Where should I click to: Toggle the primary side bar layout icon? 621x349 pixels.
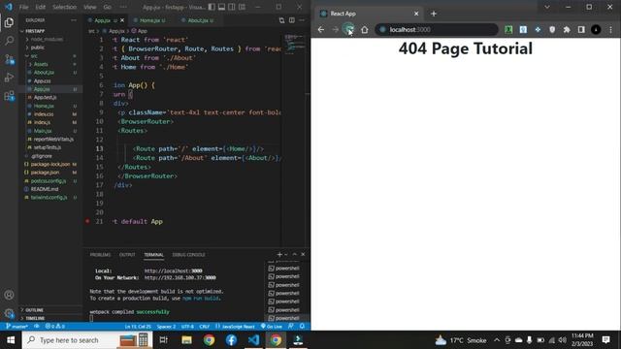coord(212,7)
